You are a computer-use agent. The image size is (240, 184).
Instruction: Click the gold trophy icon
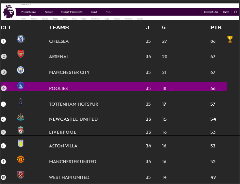[230, 39]
